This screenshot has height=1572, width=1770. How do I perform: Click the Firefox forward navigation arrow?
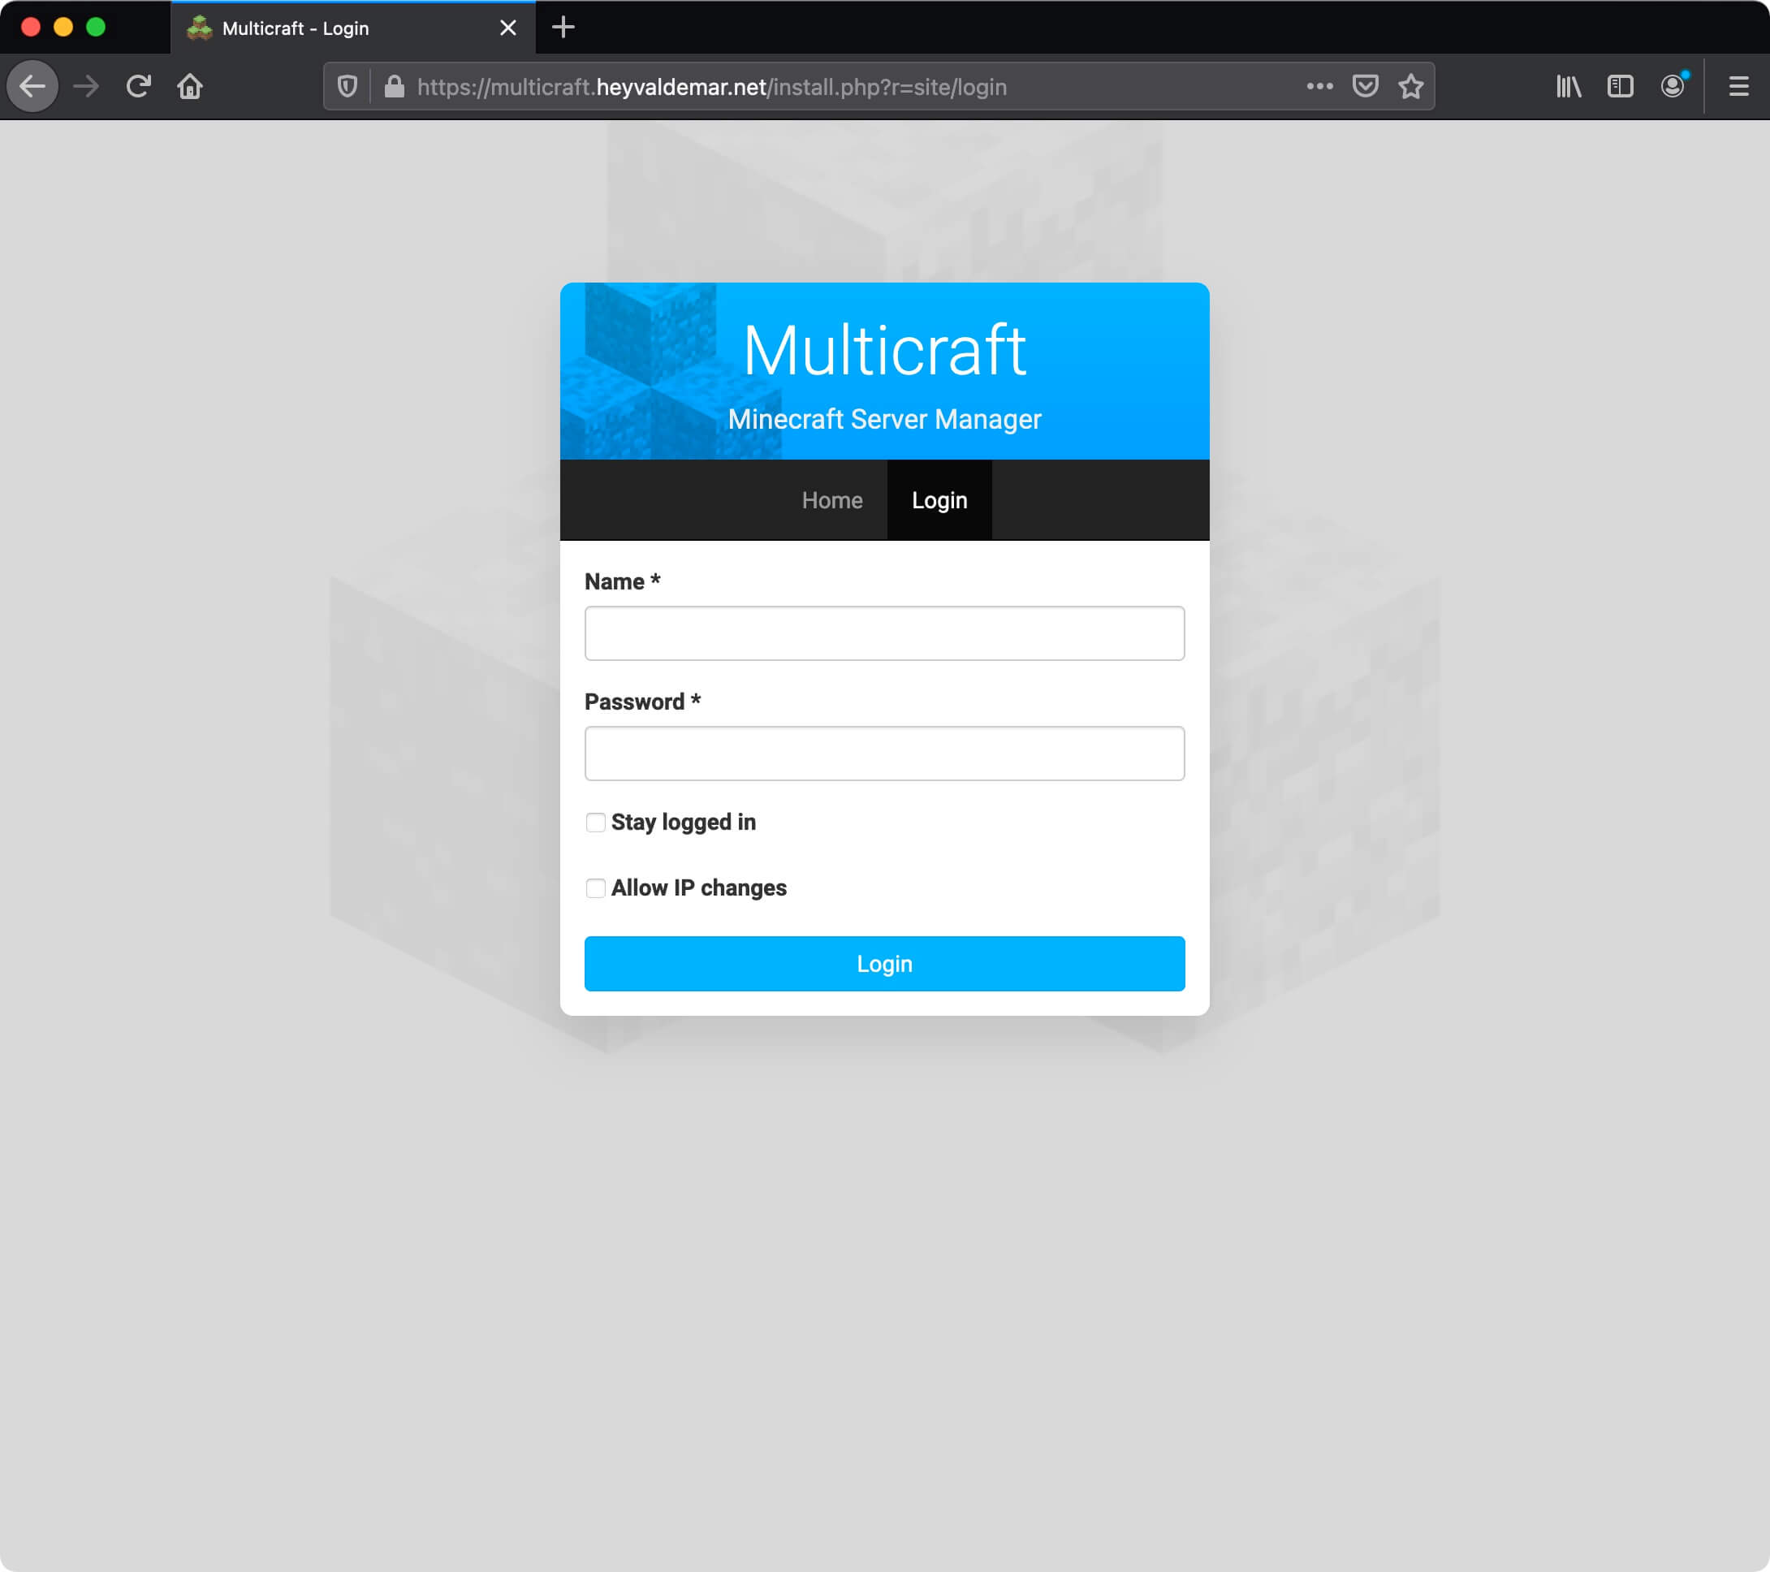(86, 87)
